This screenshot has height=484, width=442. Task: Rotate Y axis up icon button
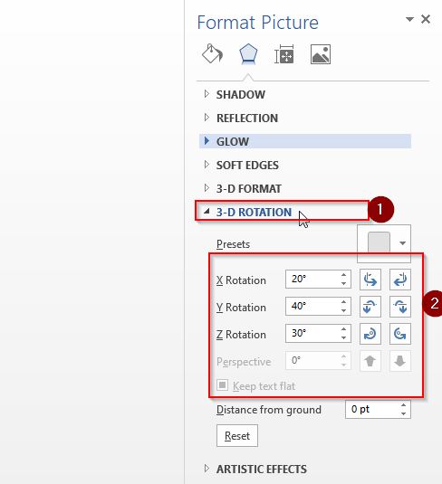(x=370, y=307)
